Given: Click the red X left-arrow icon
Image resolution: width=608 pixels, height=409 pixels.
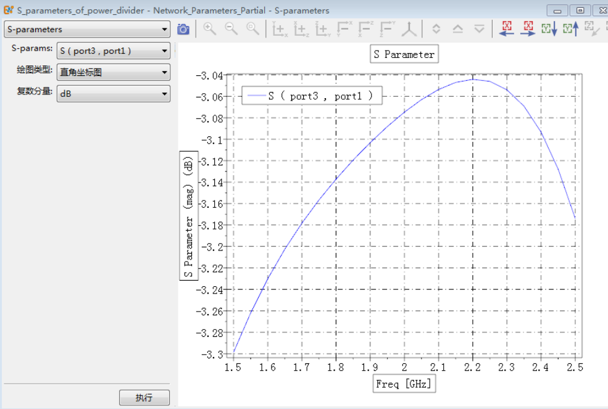Looking at the screenshot, I should click(x=506, y=29).
